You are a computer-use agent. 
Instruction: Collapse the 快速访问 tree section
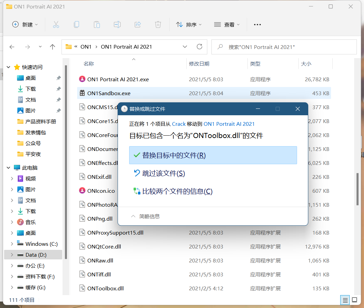(x=8, y=67)
